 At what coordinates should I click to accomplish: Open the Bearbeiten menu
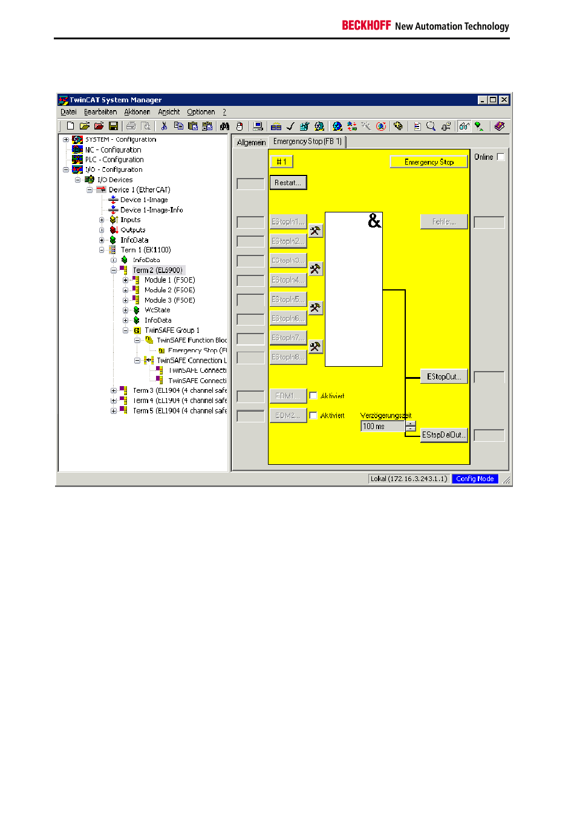coord(100,112)
